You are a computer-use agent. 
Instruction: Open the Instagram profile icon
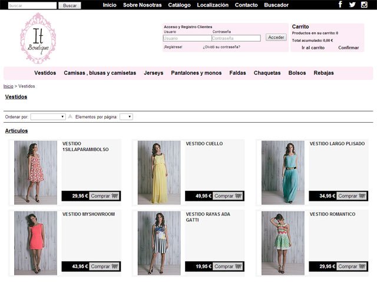coord(364,5)
